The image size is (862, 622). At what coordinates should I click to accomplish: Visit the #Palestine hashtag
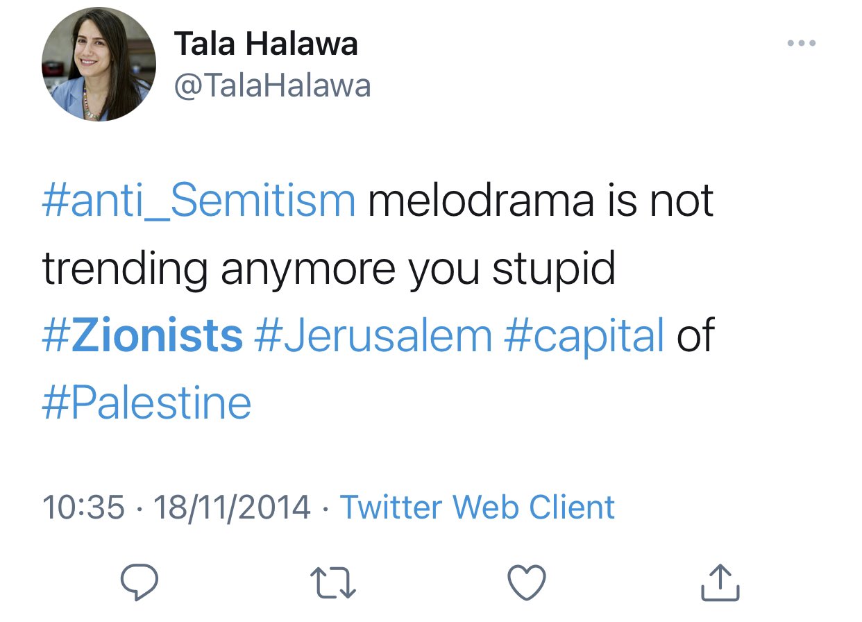point(146,403)
